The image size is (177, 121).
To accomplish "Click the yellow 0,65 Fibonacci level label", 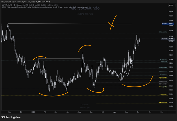I will [163, 94].
